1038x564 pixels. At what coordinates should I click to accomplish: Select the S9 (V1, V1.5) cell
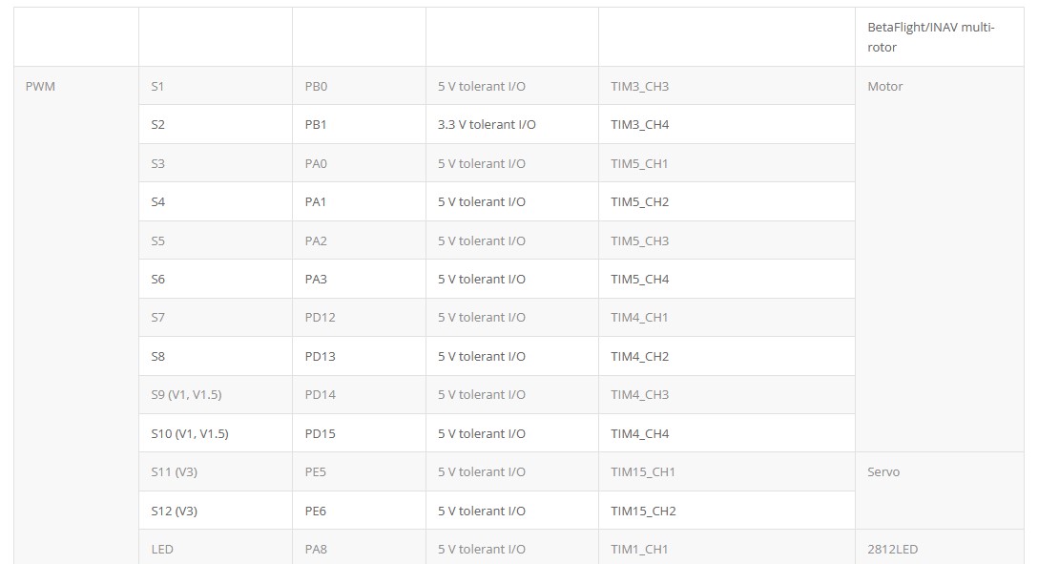click(216, 394)
